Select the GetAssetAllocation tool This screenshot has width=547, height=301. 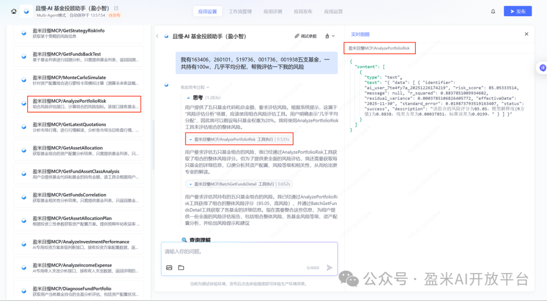click(x=79, y=150)
